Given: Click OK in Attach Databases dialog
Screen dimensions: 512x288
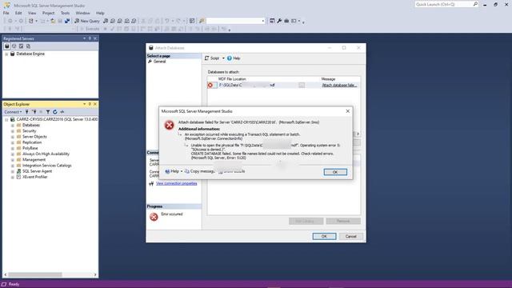Looking at the screenshot, I should pos(324,236).
